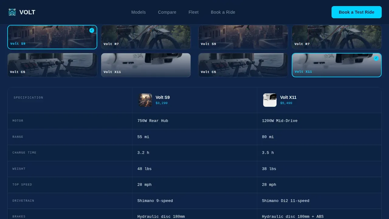Click the selected Volt S9 card on the left
This screenshot has width=389, height=219.
(52, 37)
